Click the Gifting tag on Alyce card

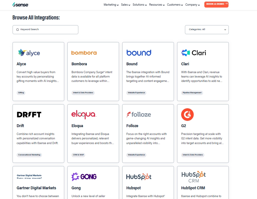click(x=21, y=93)
